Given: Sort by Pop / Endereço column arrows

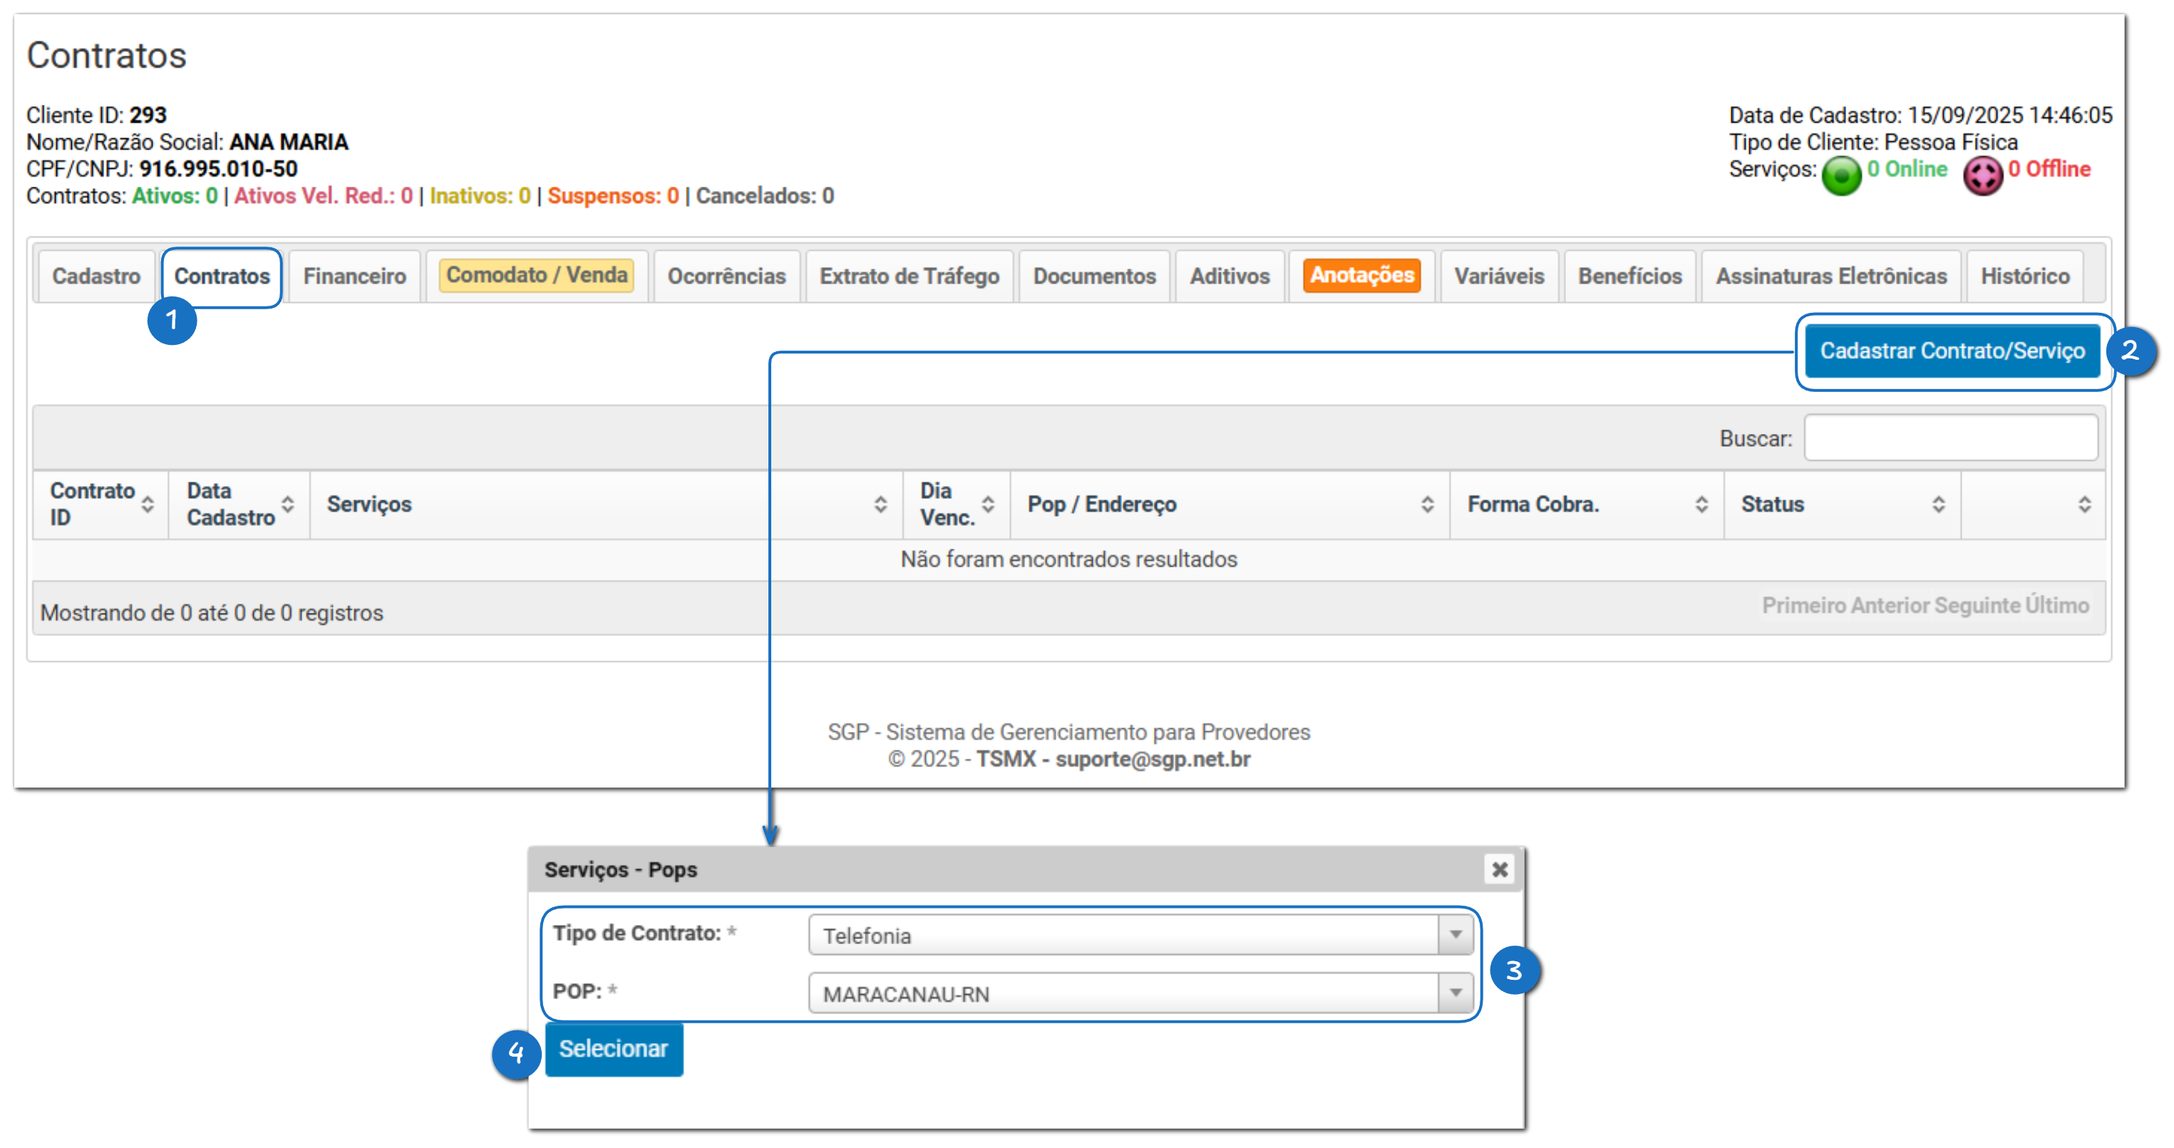Looking at the screenshot, I should tap(1427, 505).
